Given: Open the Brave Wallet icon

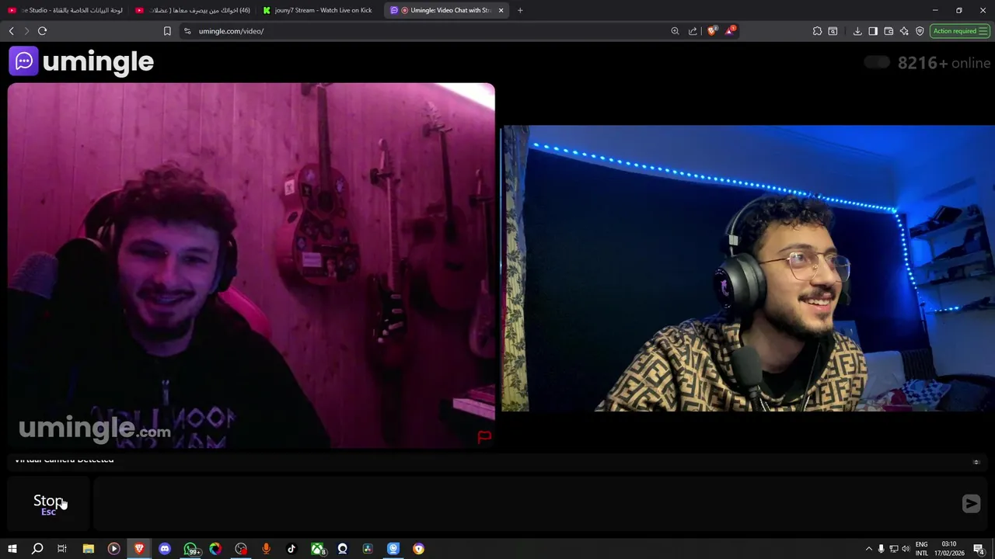Looking at the screenshot, I should (889, 31).
